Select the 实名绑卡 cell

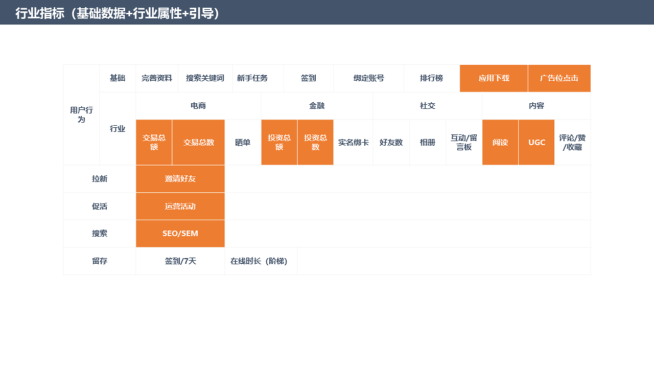(353, 142)
